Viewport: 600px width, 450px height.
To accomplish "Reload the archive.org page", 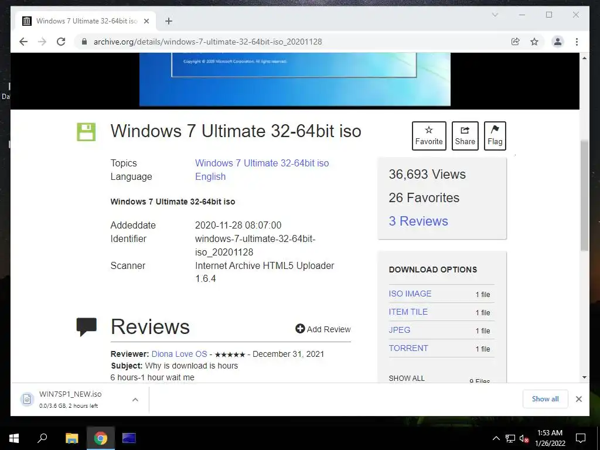I will (x=61, y=42).
